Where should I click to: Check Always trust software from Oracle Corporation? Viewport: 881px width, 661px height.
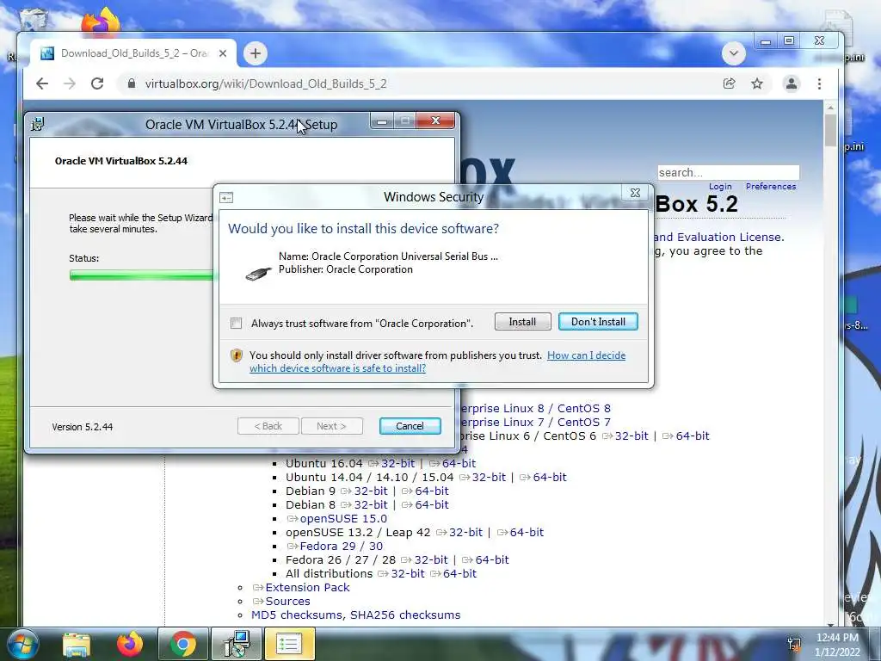click(x=237, y=324)
